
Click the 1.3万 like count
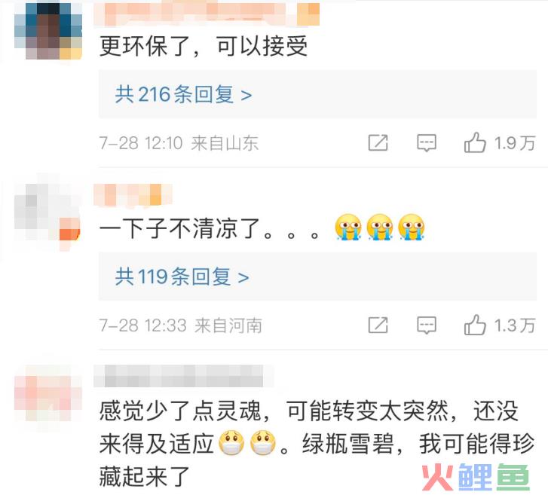[515, 325]
